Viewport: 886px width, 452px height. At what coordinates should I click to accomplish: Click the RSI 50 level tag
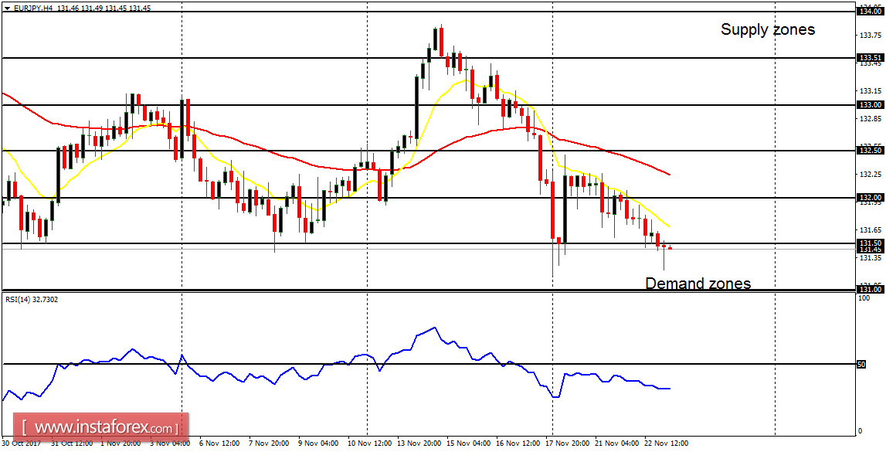pyautogui.click(x=862, y=365)
